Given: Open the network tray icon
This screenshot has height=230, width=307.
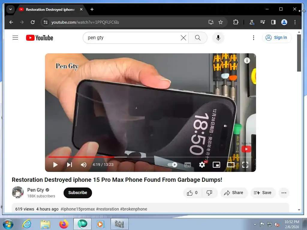Looking at the screenshot, I should [x=270, y=224].
